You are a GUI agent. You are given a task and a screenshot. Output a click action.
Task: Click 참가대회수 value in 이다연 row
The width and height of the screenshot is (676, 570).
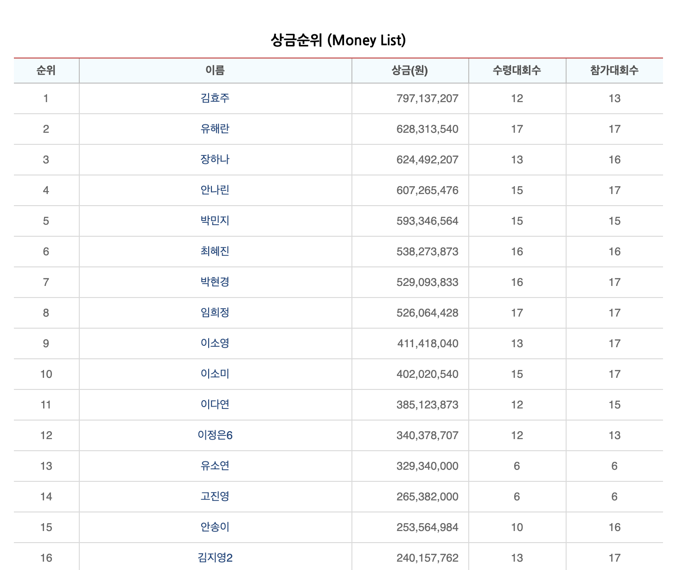tap(614, 405)
